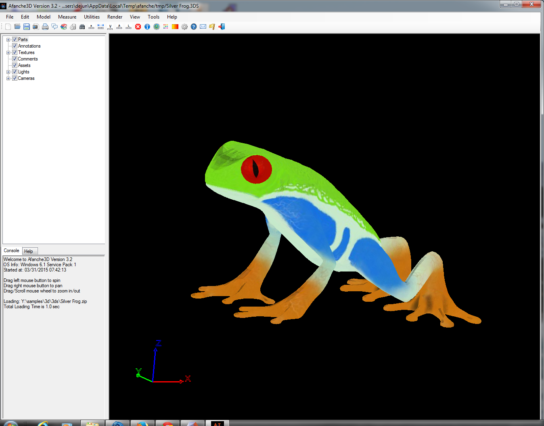The width and height of the screenshot is (544, 426).
Task: Open the blue info icon
Action: click(147, 27)
